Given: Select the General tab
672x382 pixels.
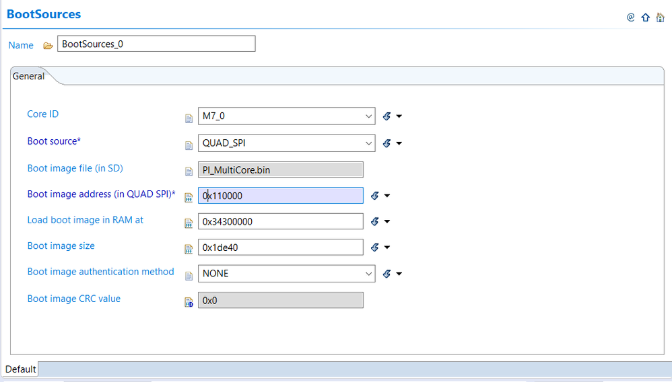Looking at the screenshot, I should pyautogui.click(x=29, y=77).
